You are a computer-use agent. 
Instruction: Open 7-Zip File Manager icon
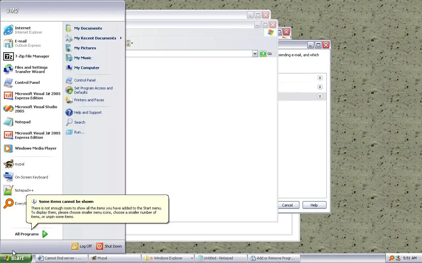click(x=8, y=56)
